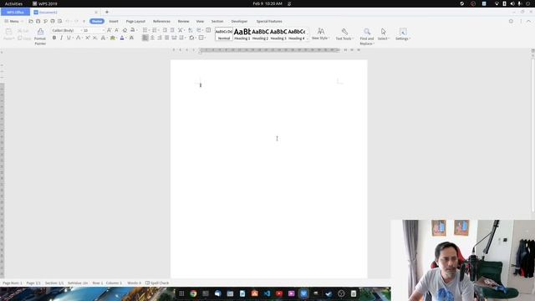Switch to the View tab
Screen dimensions: 535x301
[x=200, y=21]
